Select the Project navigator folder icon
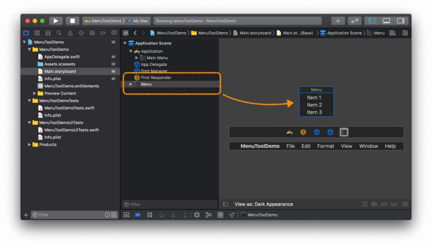432x247 pixels. (x=26, y=33)
